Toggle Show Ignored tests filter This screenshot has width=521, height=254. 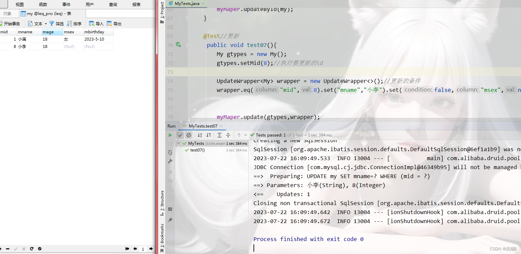[x=189, y=135]
